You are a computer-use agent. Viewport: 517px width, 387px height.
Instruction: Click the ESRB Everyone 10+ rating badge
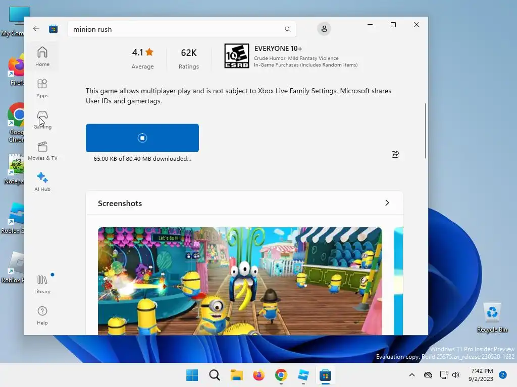(x=236, y=56)
